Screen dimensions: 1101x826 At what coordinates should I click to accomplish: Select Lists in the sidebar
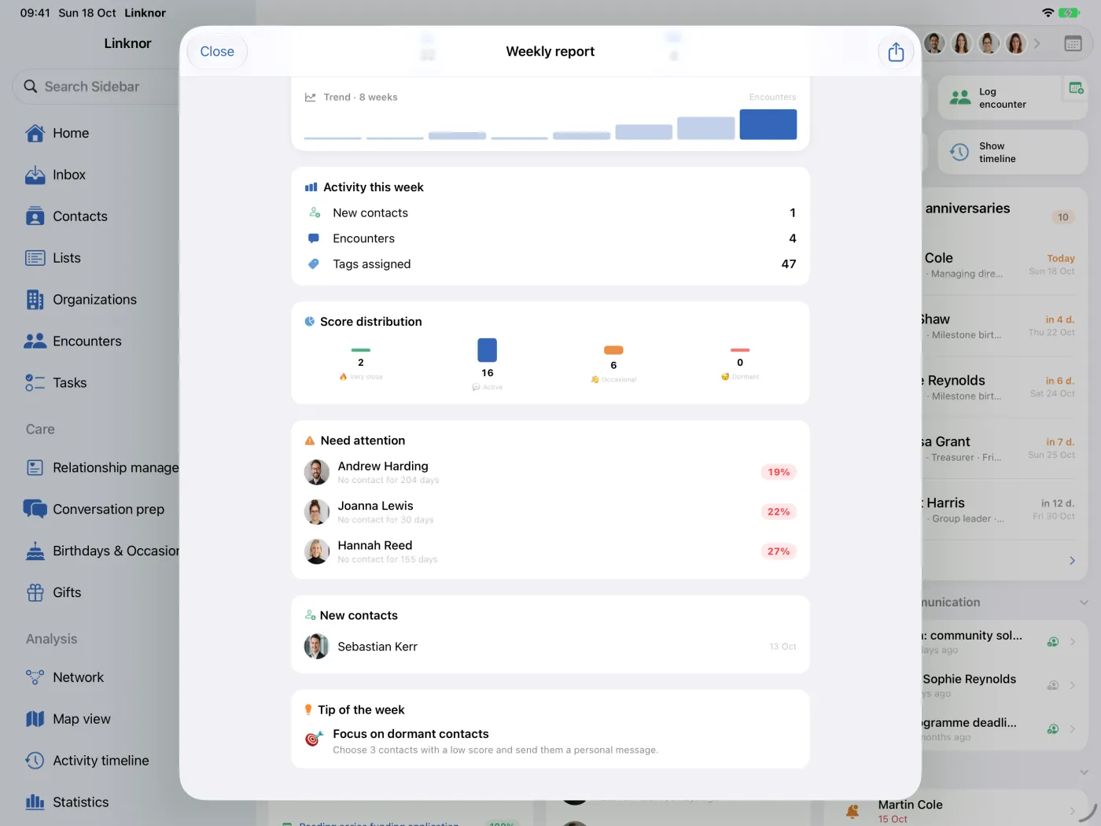(67, 259)
